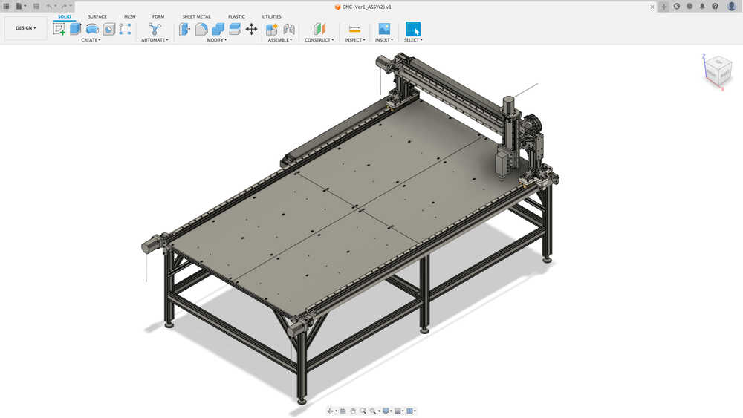This screenshot has width=743, height=418.
Task: Open the Help question mark icon
Action: coord(715,7)
